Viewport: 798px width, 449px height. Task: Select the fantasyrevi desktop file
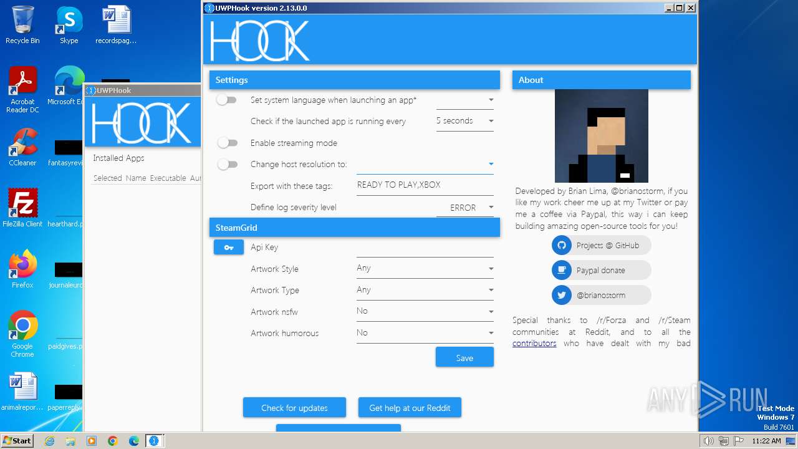click(x=65, y=151)
